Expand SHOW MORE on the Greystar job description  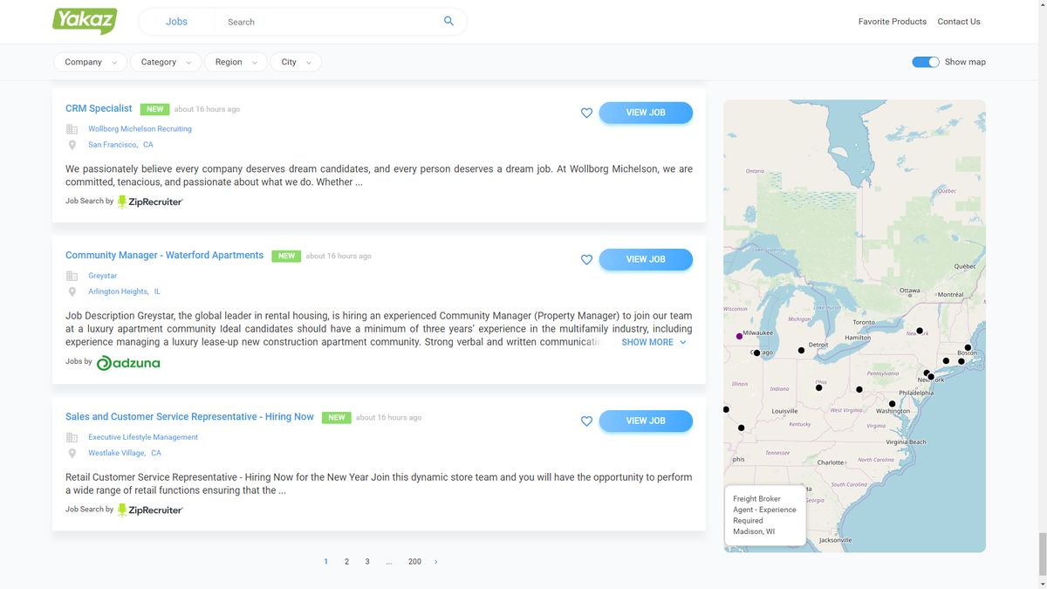pyautogui.click(x=648, y=342)
